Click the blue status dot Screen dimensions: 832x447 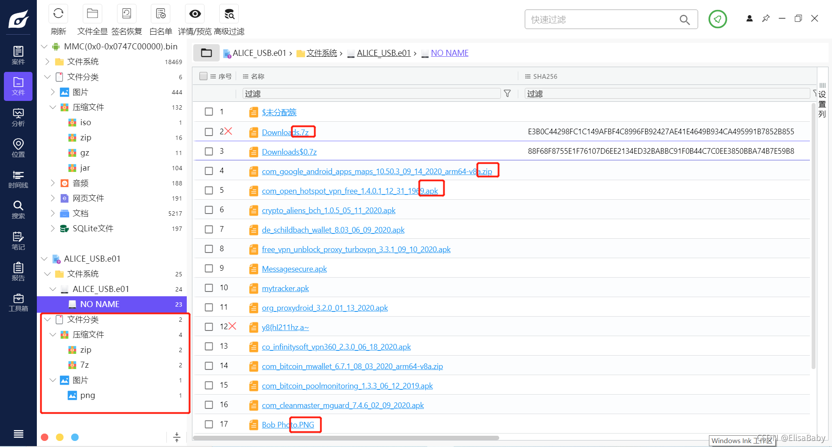point(75,437)
